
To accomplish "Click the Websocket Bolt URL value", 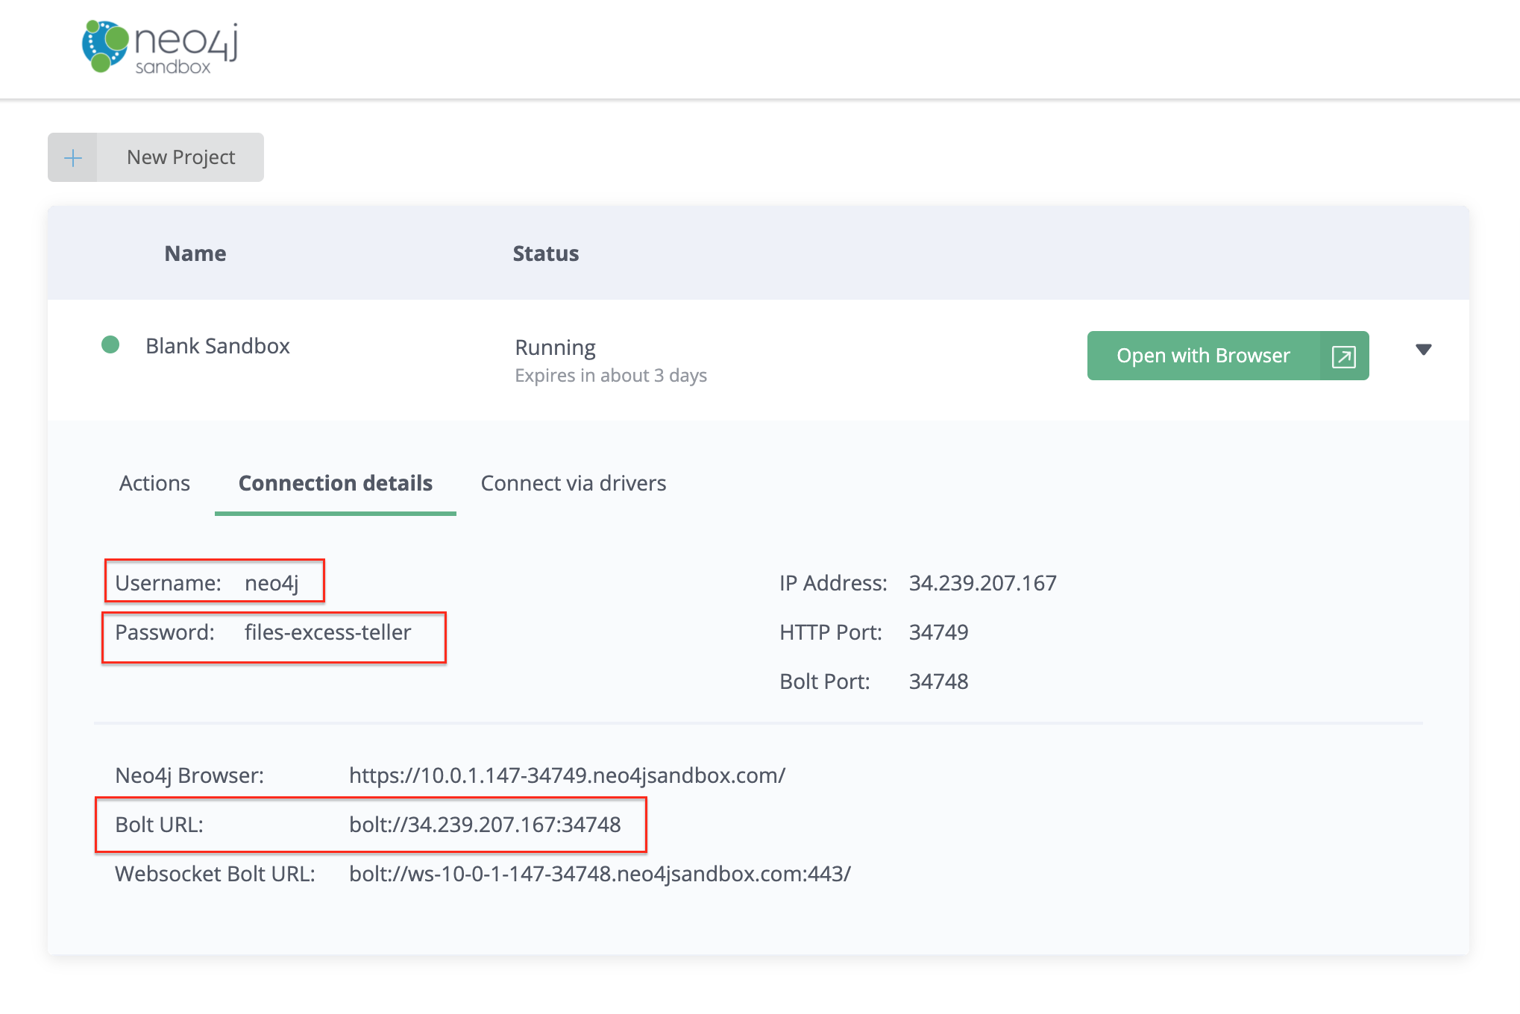I will click(x=599, y=874).
